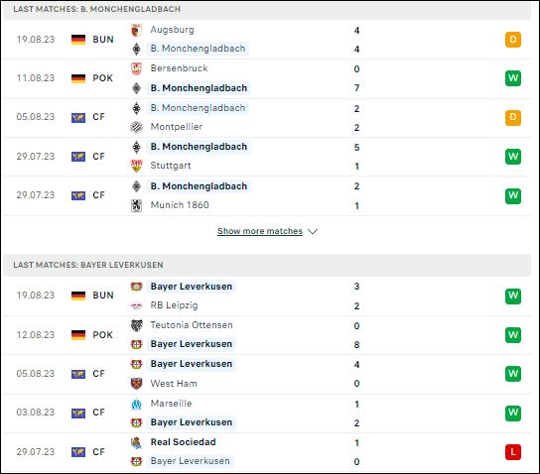Click the Munich 1860 crest icon
Screen dimensions: 540x474
click(x=136, y=205)
